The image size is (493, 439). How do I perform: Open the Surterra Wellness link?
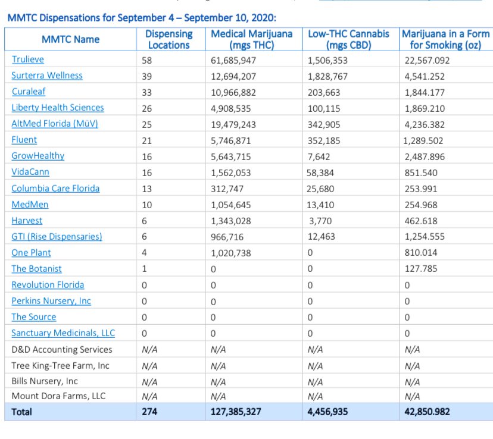[47, 76]
